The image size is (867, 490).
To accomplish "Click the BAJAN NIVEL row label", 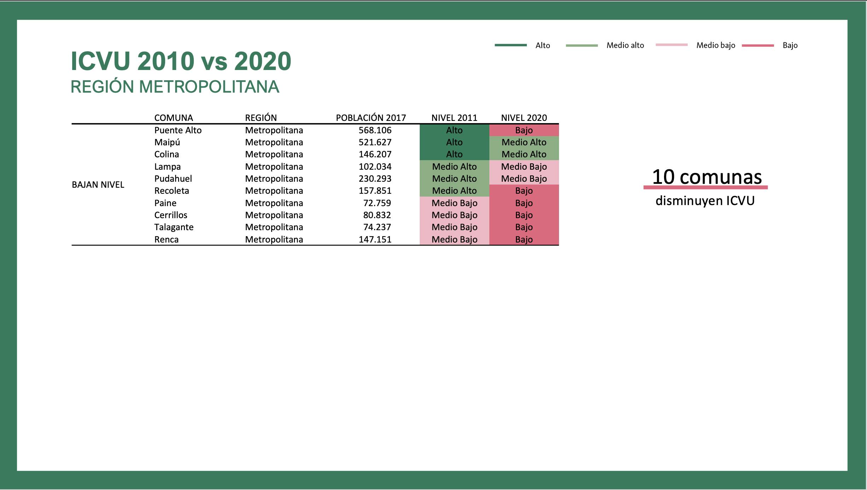I will click(98, 185).
